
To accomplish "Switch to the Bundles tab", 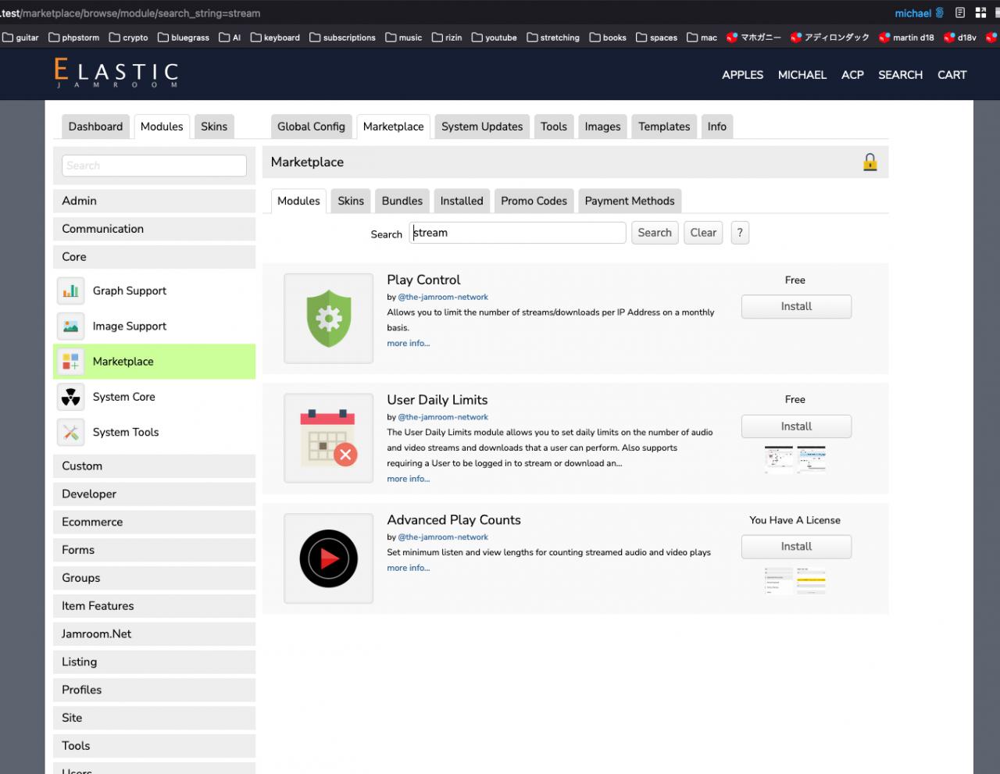I will tap(402, 201).
